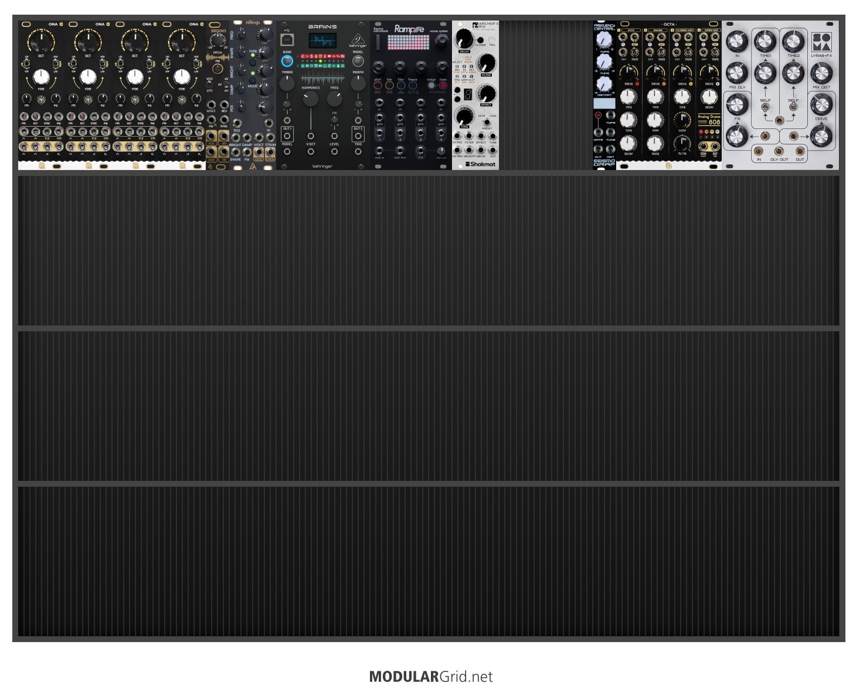
Task: Flip the CLOSED HAT mute switch on OCTA
Action: [x=688, y=52]
